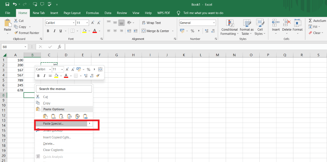Screen dimensions: 327x162
Task: Open the Name Box dropdown arrow
Action: point(25,47)
